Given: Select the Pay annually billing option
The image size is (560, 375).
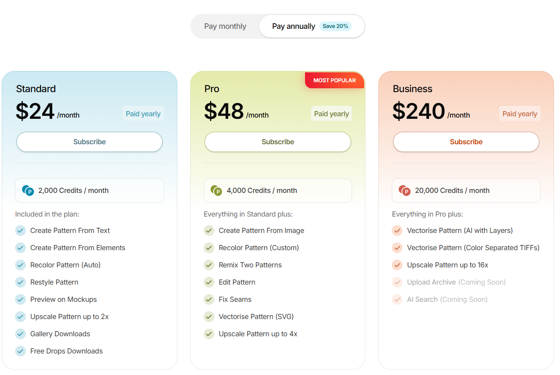Looking at the screenshot, I should pyautogui.click(x=312, y=26).
